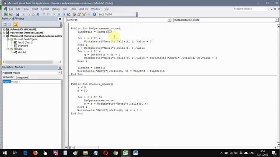The image size is (280, 157).
Task: Toggle Design Mode icon
Action: 69,14
